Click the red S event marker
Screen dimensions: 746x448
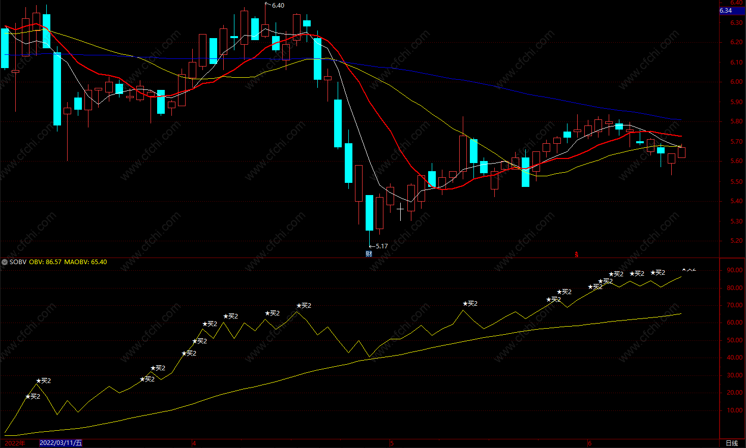(577, 254)
